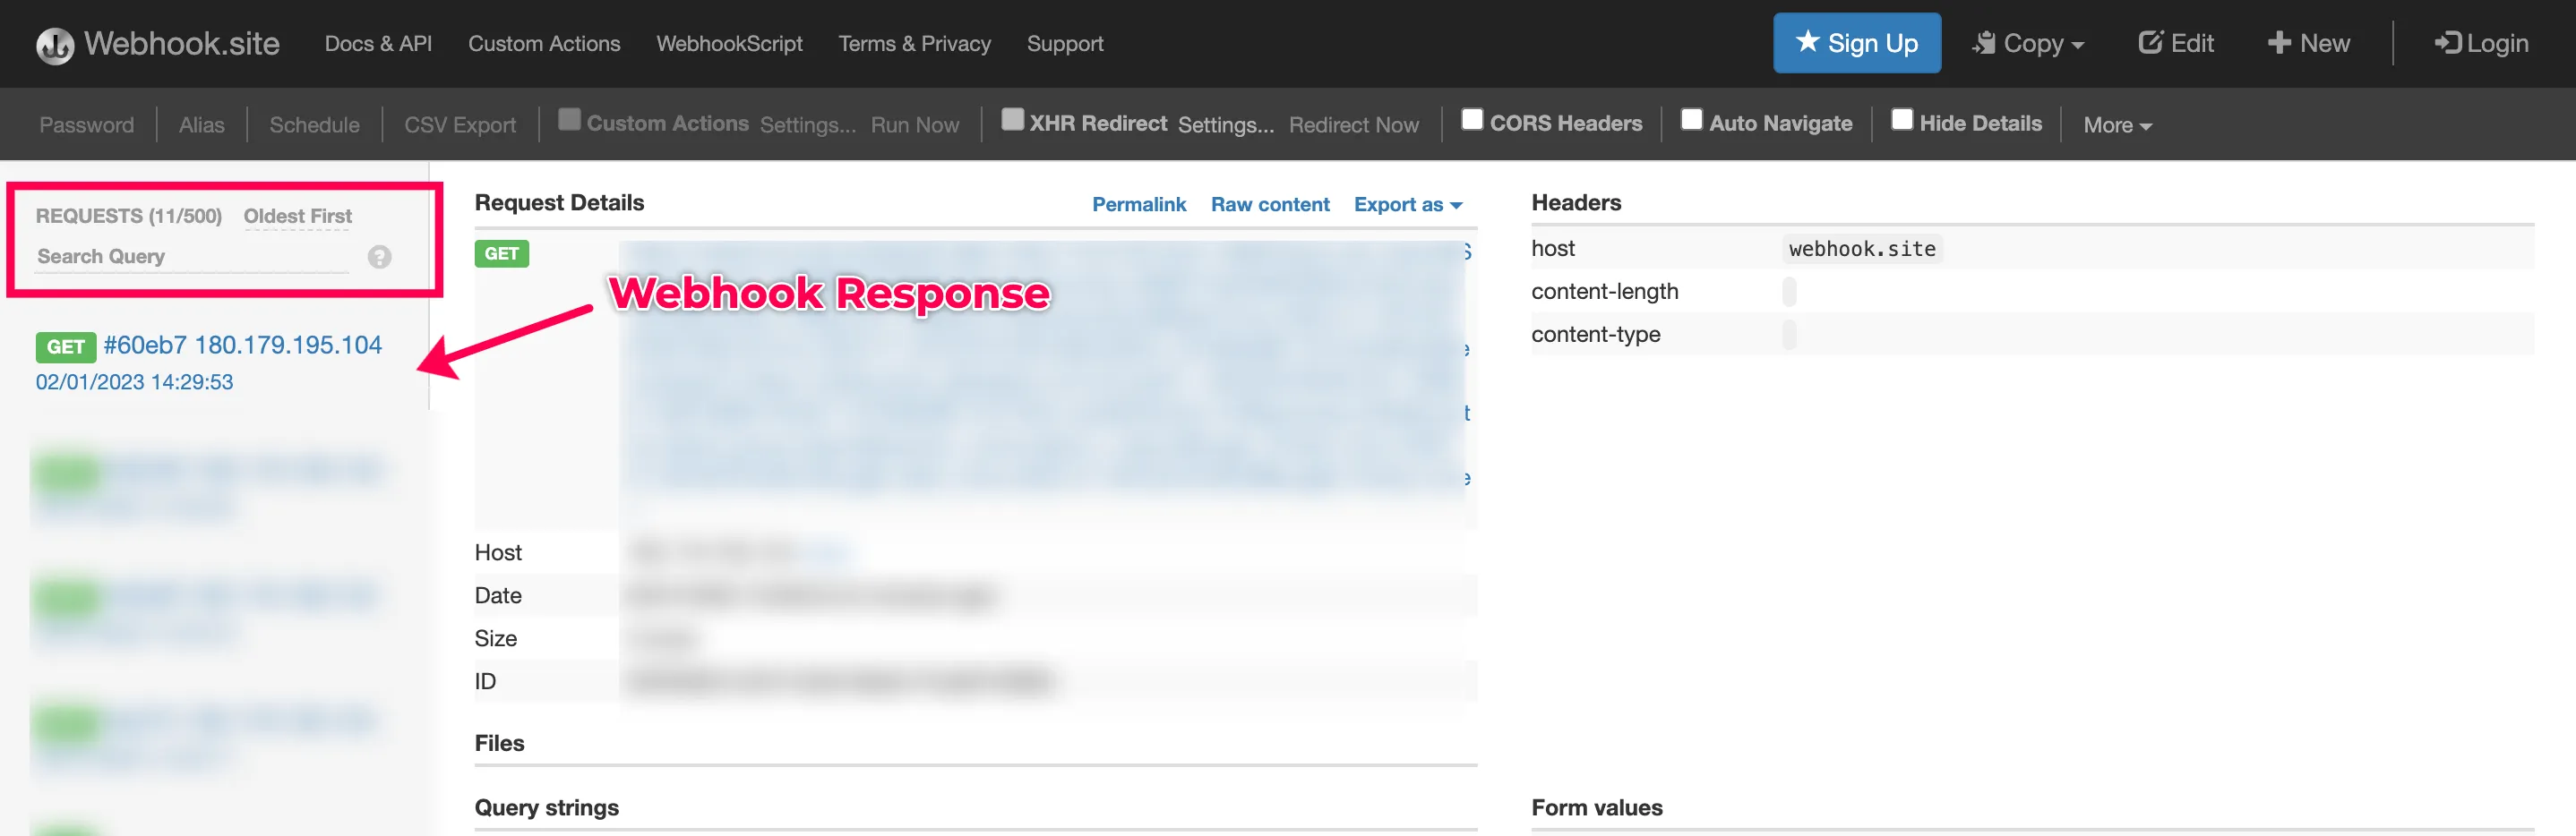2576x836 pixels.
Task: Click the content-length header label
Action: (x=1604, y=292)
